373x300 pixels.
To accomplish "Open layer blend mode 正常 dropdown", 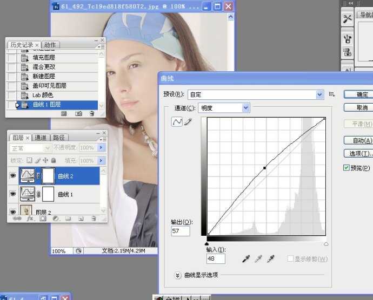I will pos(30,148).
